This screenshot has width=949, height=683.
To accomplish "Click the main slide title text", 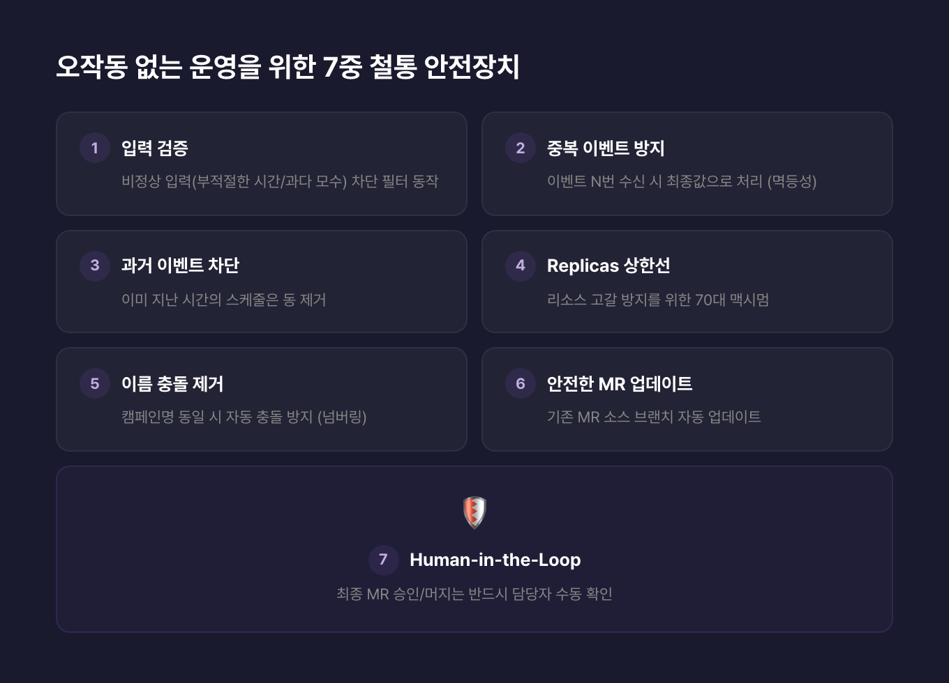I will click(287, 68).
